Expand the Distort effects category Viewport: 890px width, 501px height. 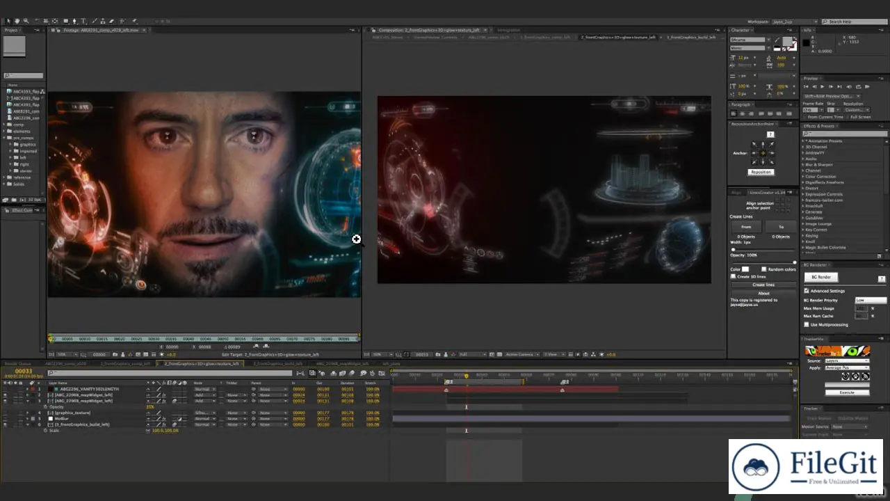[803, 189]
